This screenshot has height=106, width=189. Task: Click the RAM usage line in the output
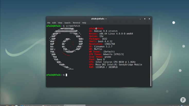[103, 67]
